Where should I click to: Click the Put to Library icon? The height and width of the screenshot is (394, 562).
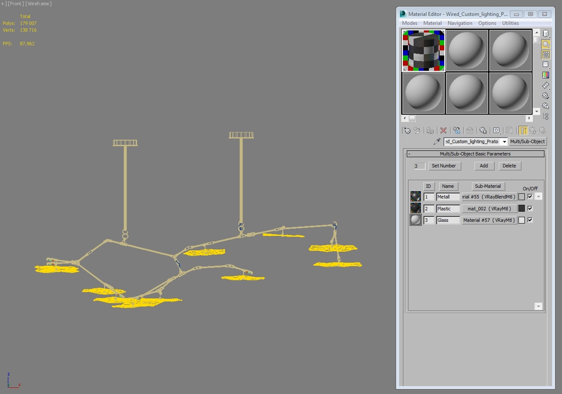pos(483,130)
